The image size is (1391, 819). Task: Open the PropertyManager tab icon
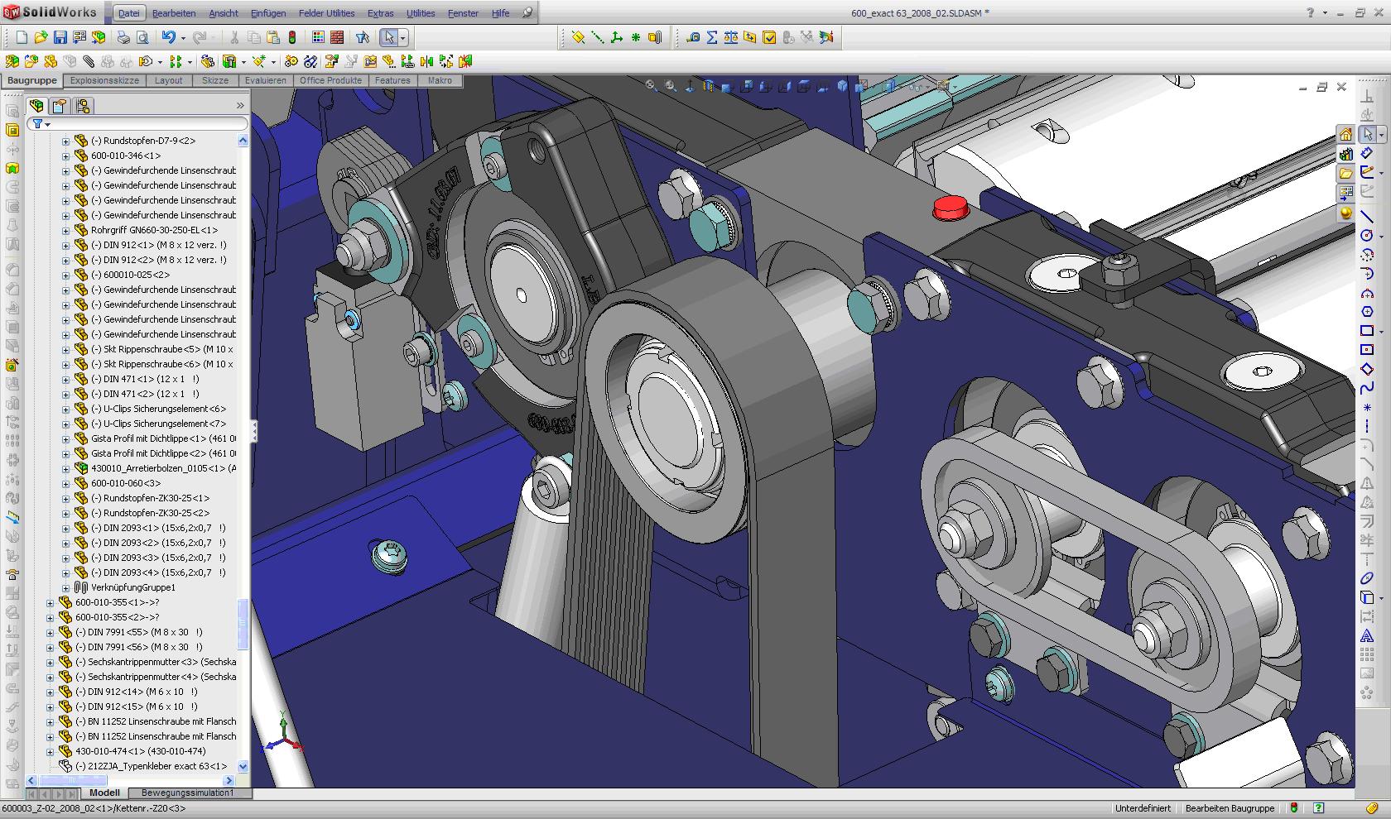(x=60, y=106)
